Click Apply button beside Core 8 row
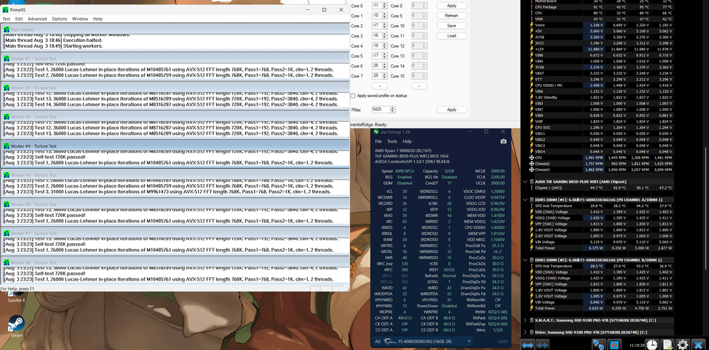Viewport: 709px width, 350px height. click(452, 5)
